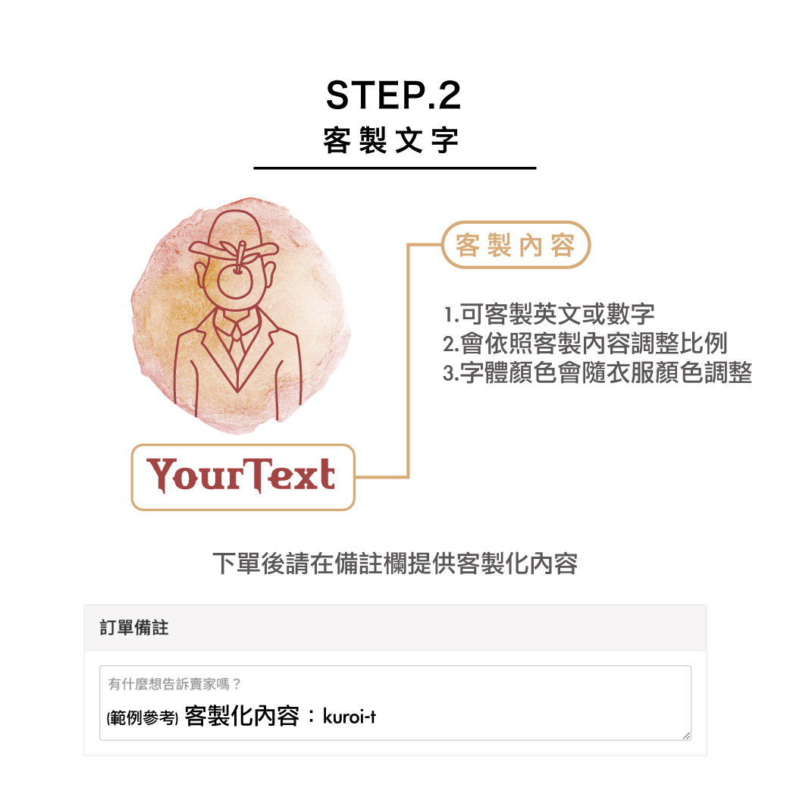Screen dimensions: 790x791
Task: Click rule 3 about font color
Action: (x=597, y=373)
